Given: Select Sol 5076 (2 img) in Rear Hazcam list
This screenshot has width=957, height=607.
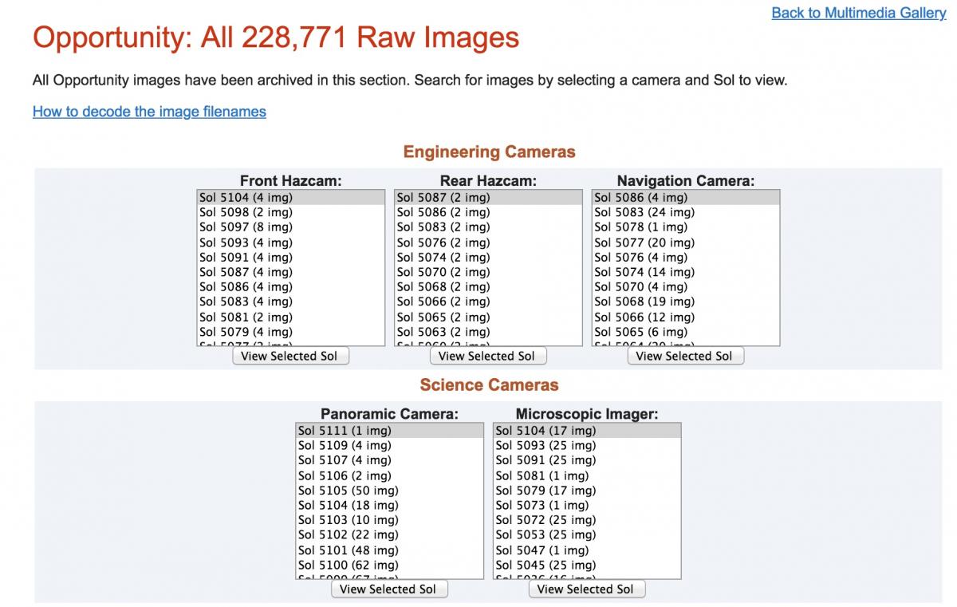Looking at the screenshot, I should tap(488, 242).
